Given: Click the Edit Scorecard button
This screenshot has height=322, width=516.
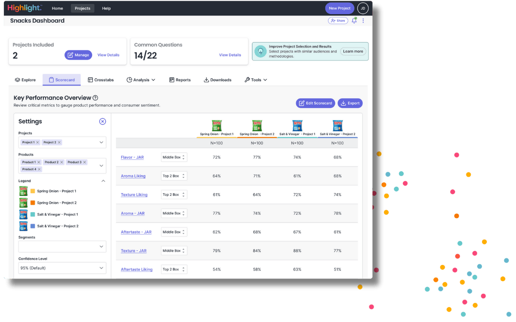Looking at the screenshot, I should (x=315, y=103).
